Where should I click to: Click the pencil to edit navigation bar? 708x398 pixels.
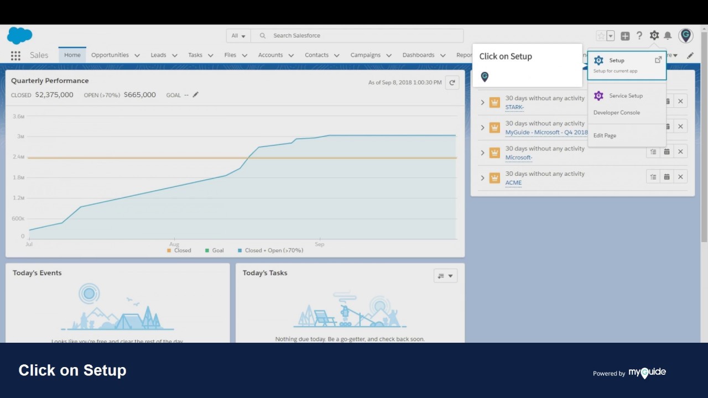click(690, 55)
